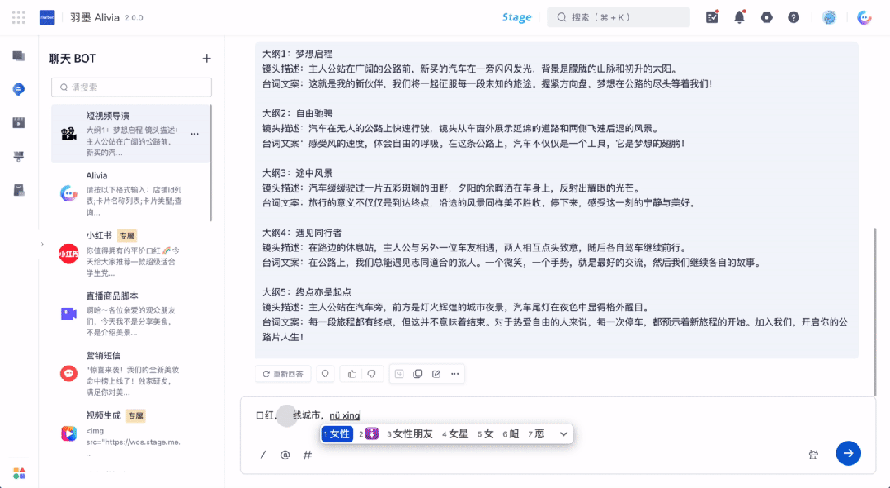
Task: Open the more options ellipsis under the reply
Action: coord(455,374)
